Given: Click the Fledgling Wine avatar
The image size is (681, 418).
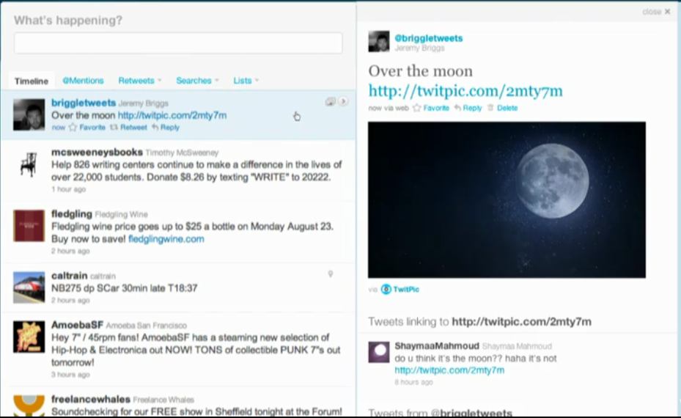Looking at the screenshot, I should (29, 226).
